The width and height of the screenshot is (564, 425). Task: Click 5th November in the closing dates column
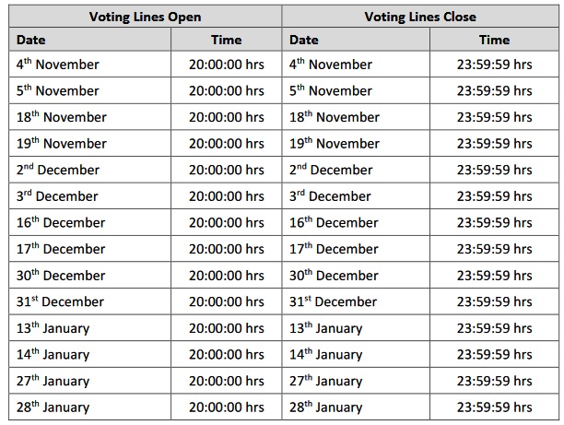(x=331, y=91)
